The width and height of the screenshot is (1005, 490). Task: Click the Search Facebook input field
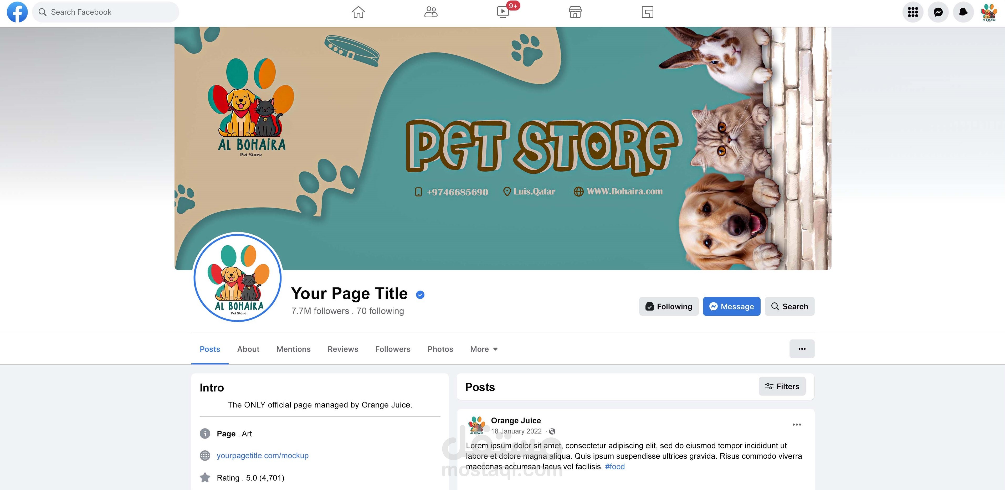(106, 12)
